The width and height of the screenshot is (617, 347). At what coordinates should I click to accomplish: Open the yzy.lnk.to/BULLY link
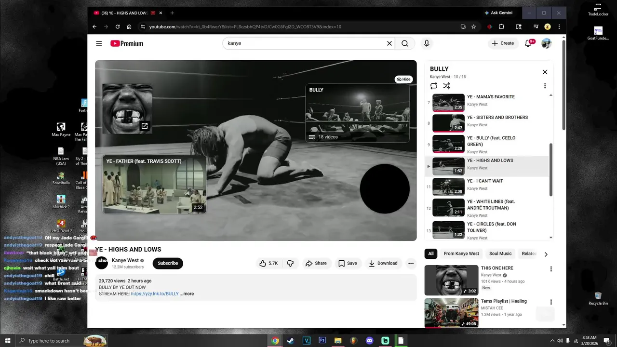pos(155,294)
